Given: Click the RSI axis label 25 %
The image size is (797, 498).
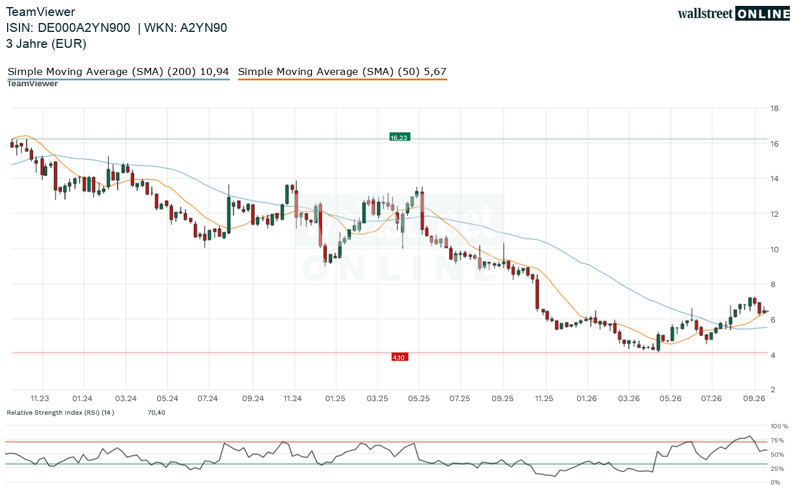Looking at the screenshot, I should tap(778, 468).
